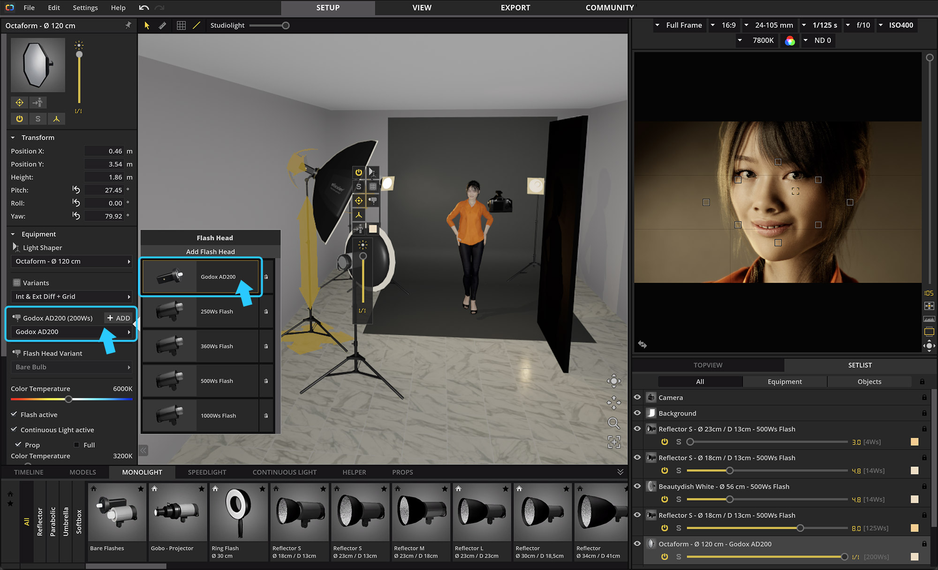Viewport: 938px width, 570px height.
Task: Uncheck the Flash active checkbox
Action: [x=15, y=414]
